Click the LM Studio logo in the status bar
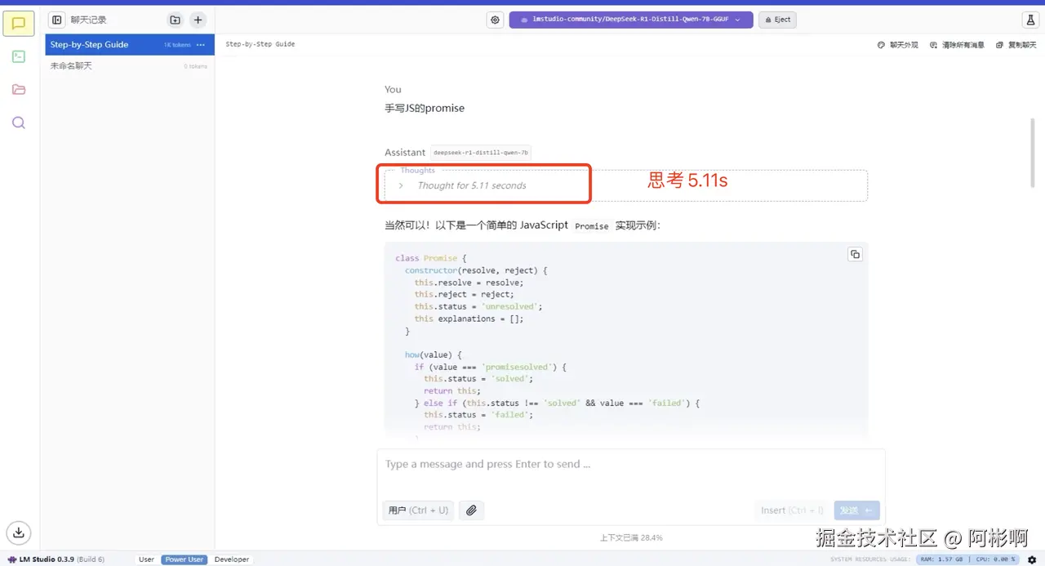Viewport: 1045px width, 566px height. pos(11,559)
